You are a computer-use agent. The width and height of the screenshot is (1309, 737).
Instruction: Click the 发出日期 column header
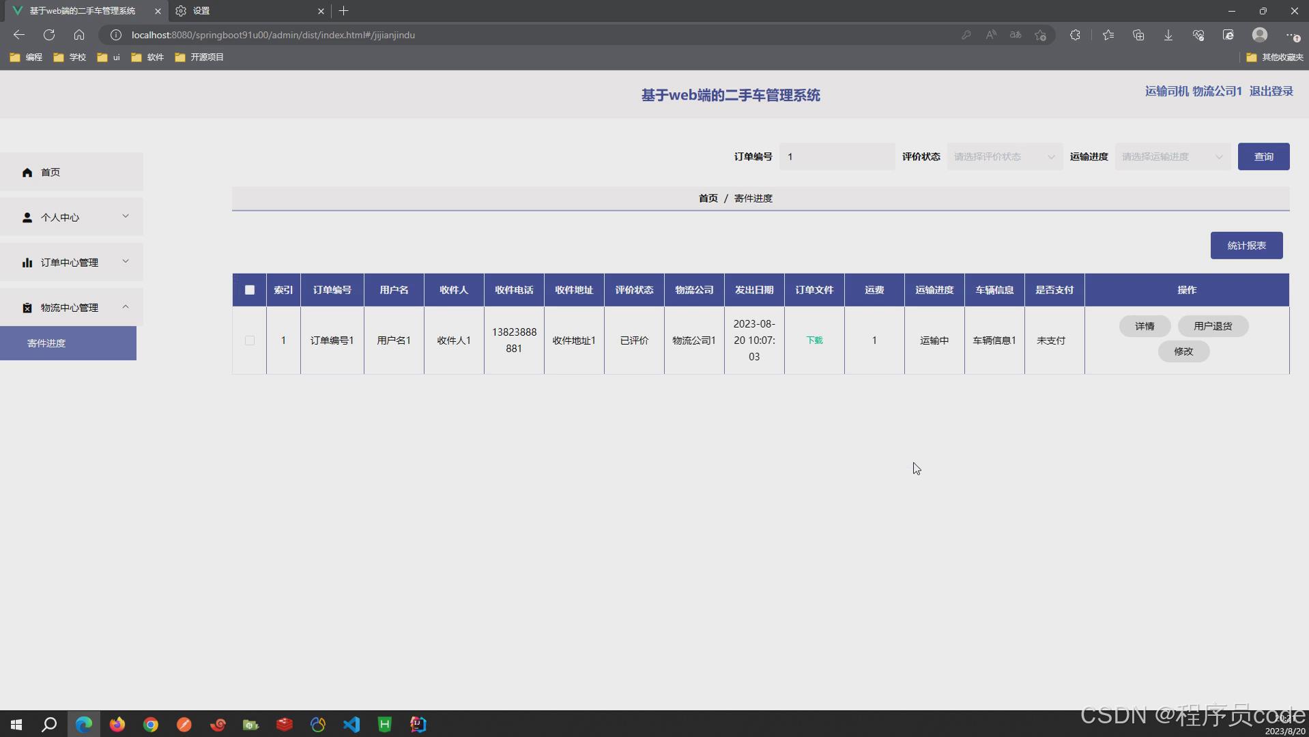pos(754,290)
